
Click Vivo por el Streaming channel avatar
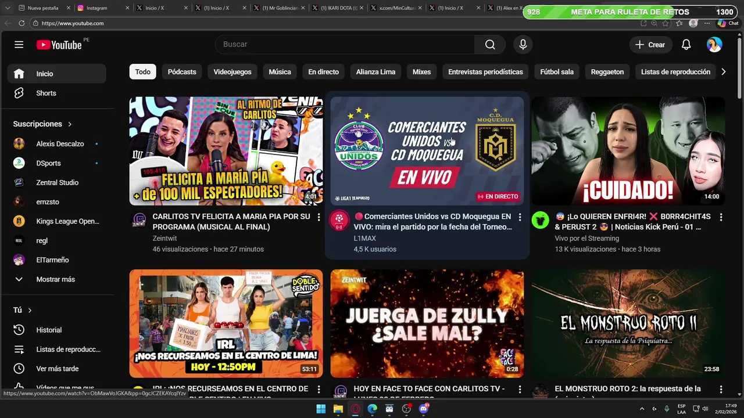pyautogui.click(x=540, y=220)
